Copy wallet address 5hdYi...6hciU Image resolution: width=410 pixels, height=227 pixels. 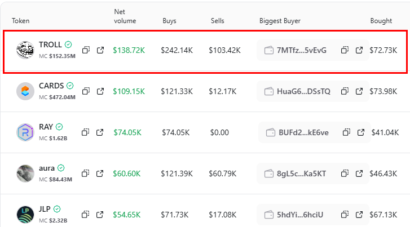345,215
